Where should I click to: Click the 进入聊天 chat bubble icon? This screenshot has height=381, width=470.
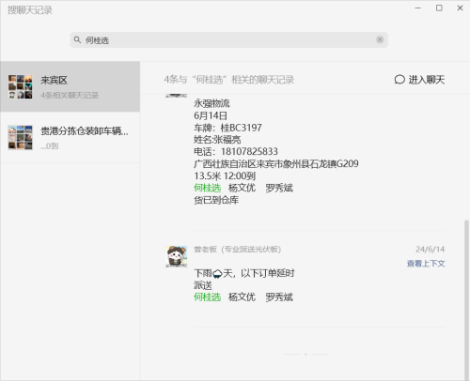[x=399, y=80]
